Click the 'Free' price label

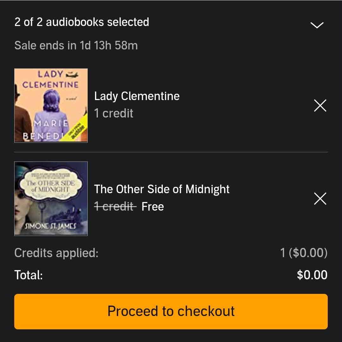[x=153, y=206]
